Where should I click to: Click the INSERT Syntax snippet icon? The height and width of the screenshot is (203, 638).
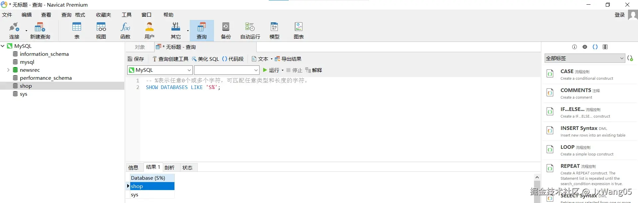point(550,131)
